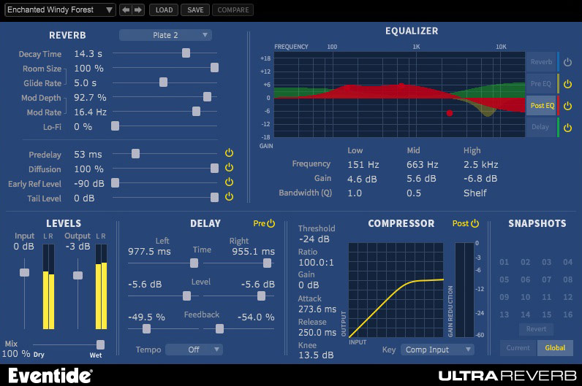This screenshot has height=386, width=582.
Task: Toggle the Post EQ power icon
Action: (567, 106)
